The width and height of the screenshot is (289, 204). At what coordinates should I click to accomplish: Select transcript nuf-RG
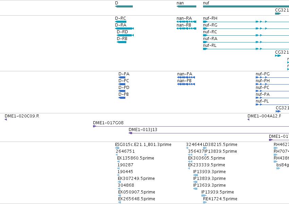246,29
